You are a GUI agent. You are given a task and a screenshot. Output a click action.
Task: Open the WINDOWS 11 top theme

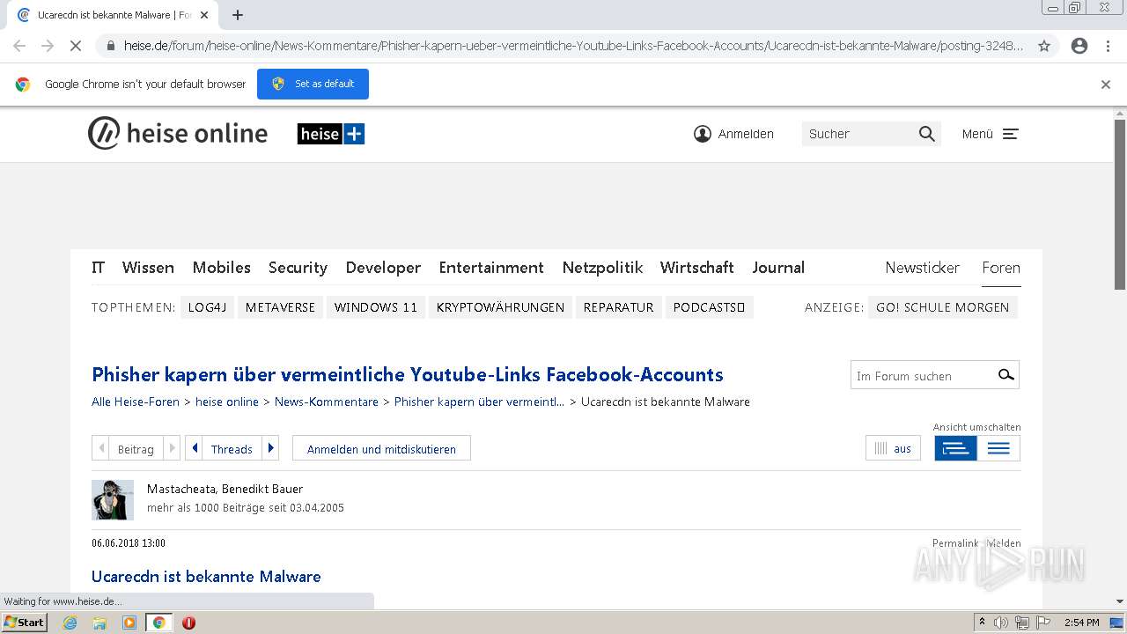click(x=376, y=307)
